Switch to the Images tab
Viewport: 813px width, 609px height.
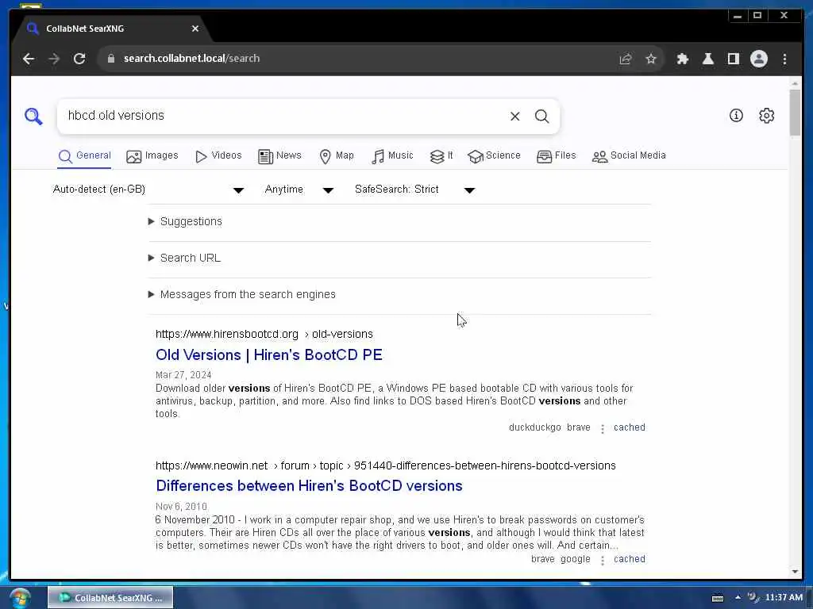coord(152,156)
